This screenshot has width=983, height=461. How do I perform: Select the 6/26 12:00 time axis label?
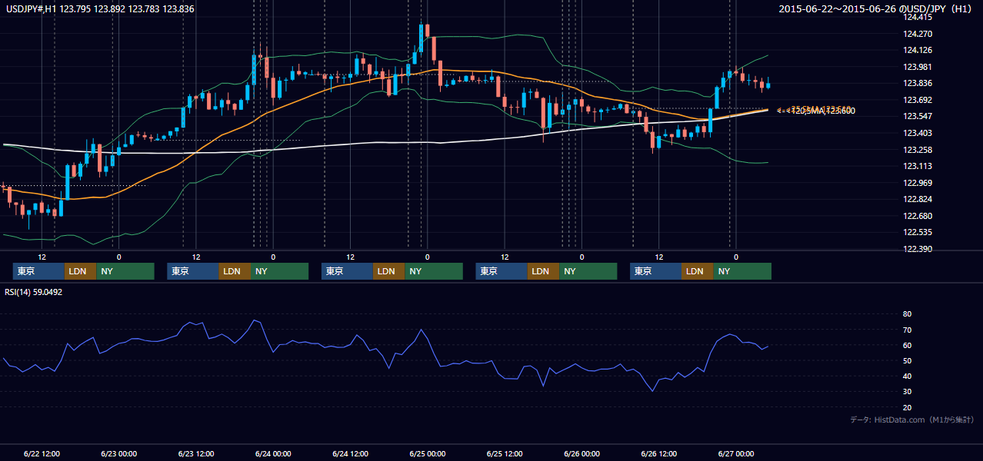[x=659, y=454]
